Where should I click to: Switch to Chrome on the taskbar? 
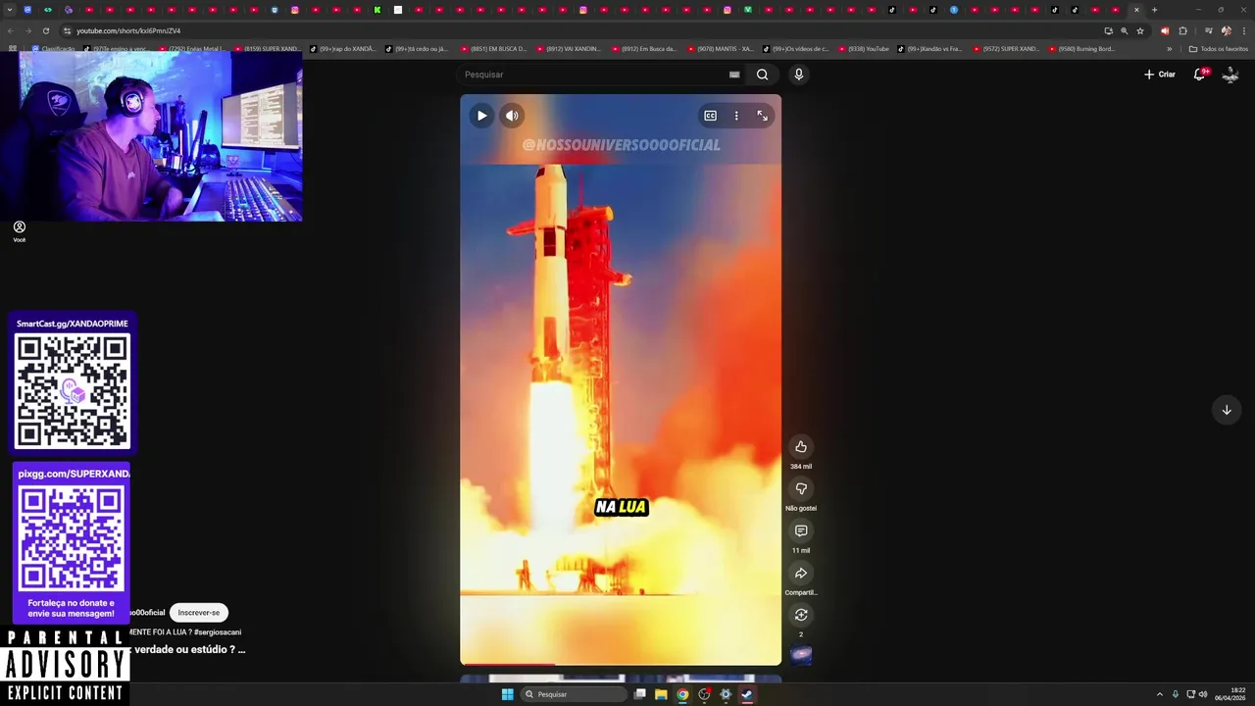coord(682,694)
